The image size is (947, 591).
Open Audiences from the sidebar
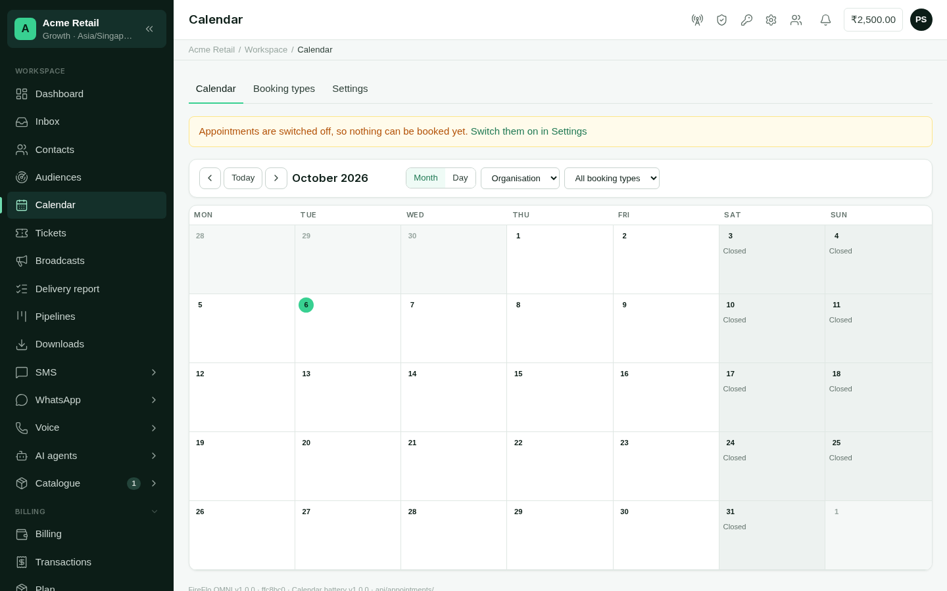pos(87,177)
